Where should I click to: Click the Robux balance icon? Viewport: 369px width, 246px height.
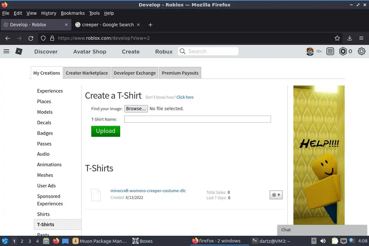coord(343,51)
